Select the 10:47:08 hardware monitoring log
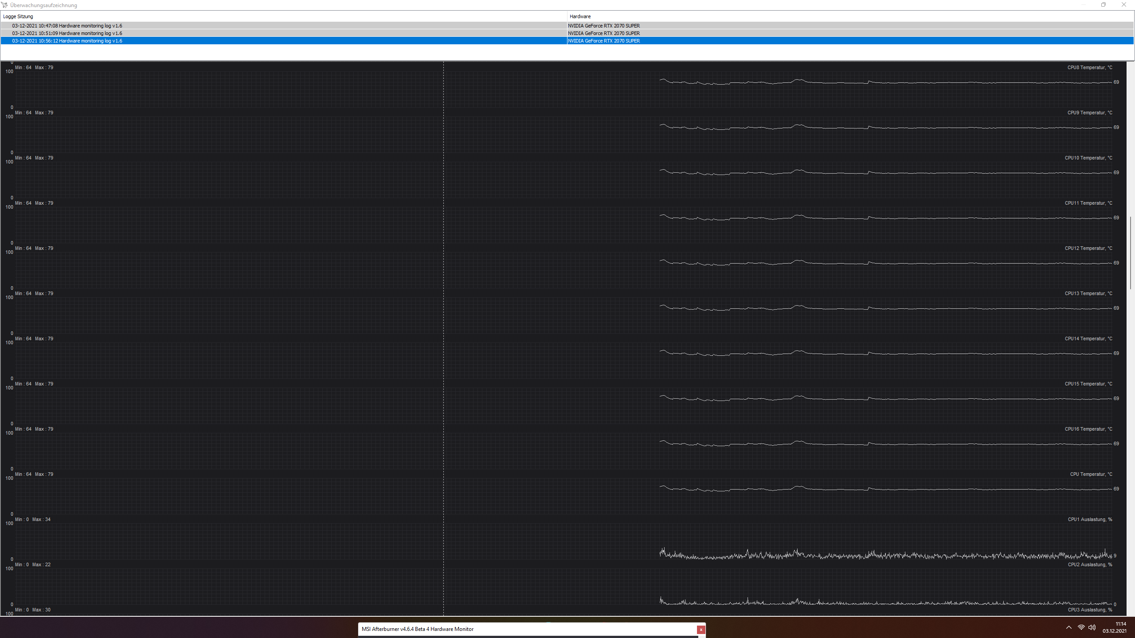This screenshot has width=1135, height=638. pos(67,26)
